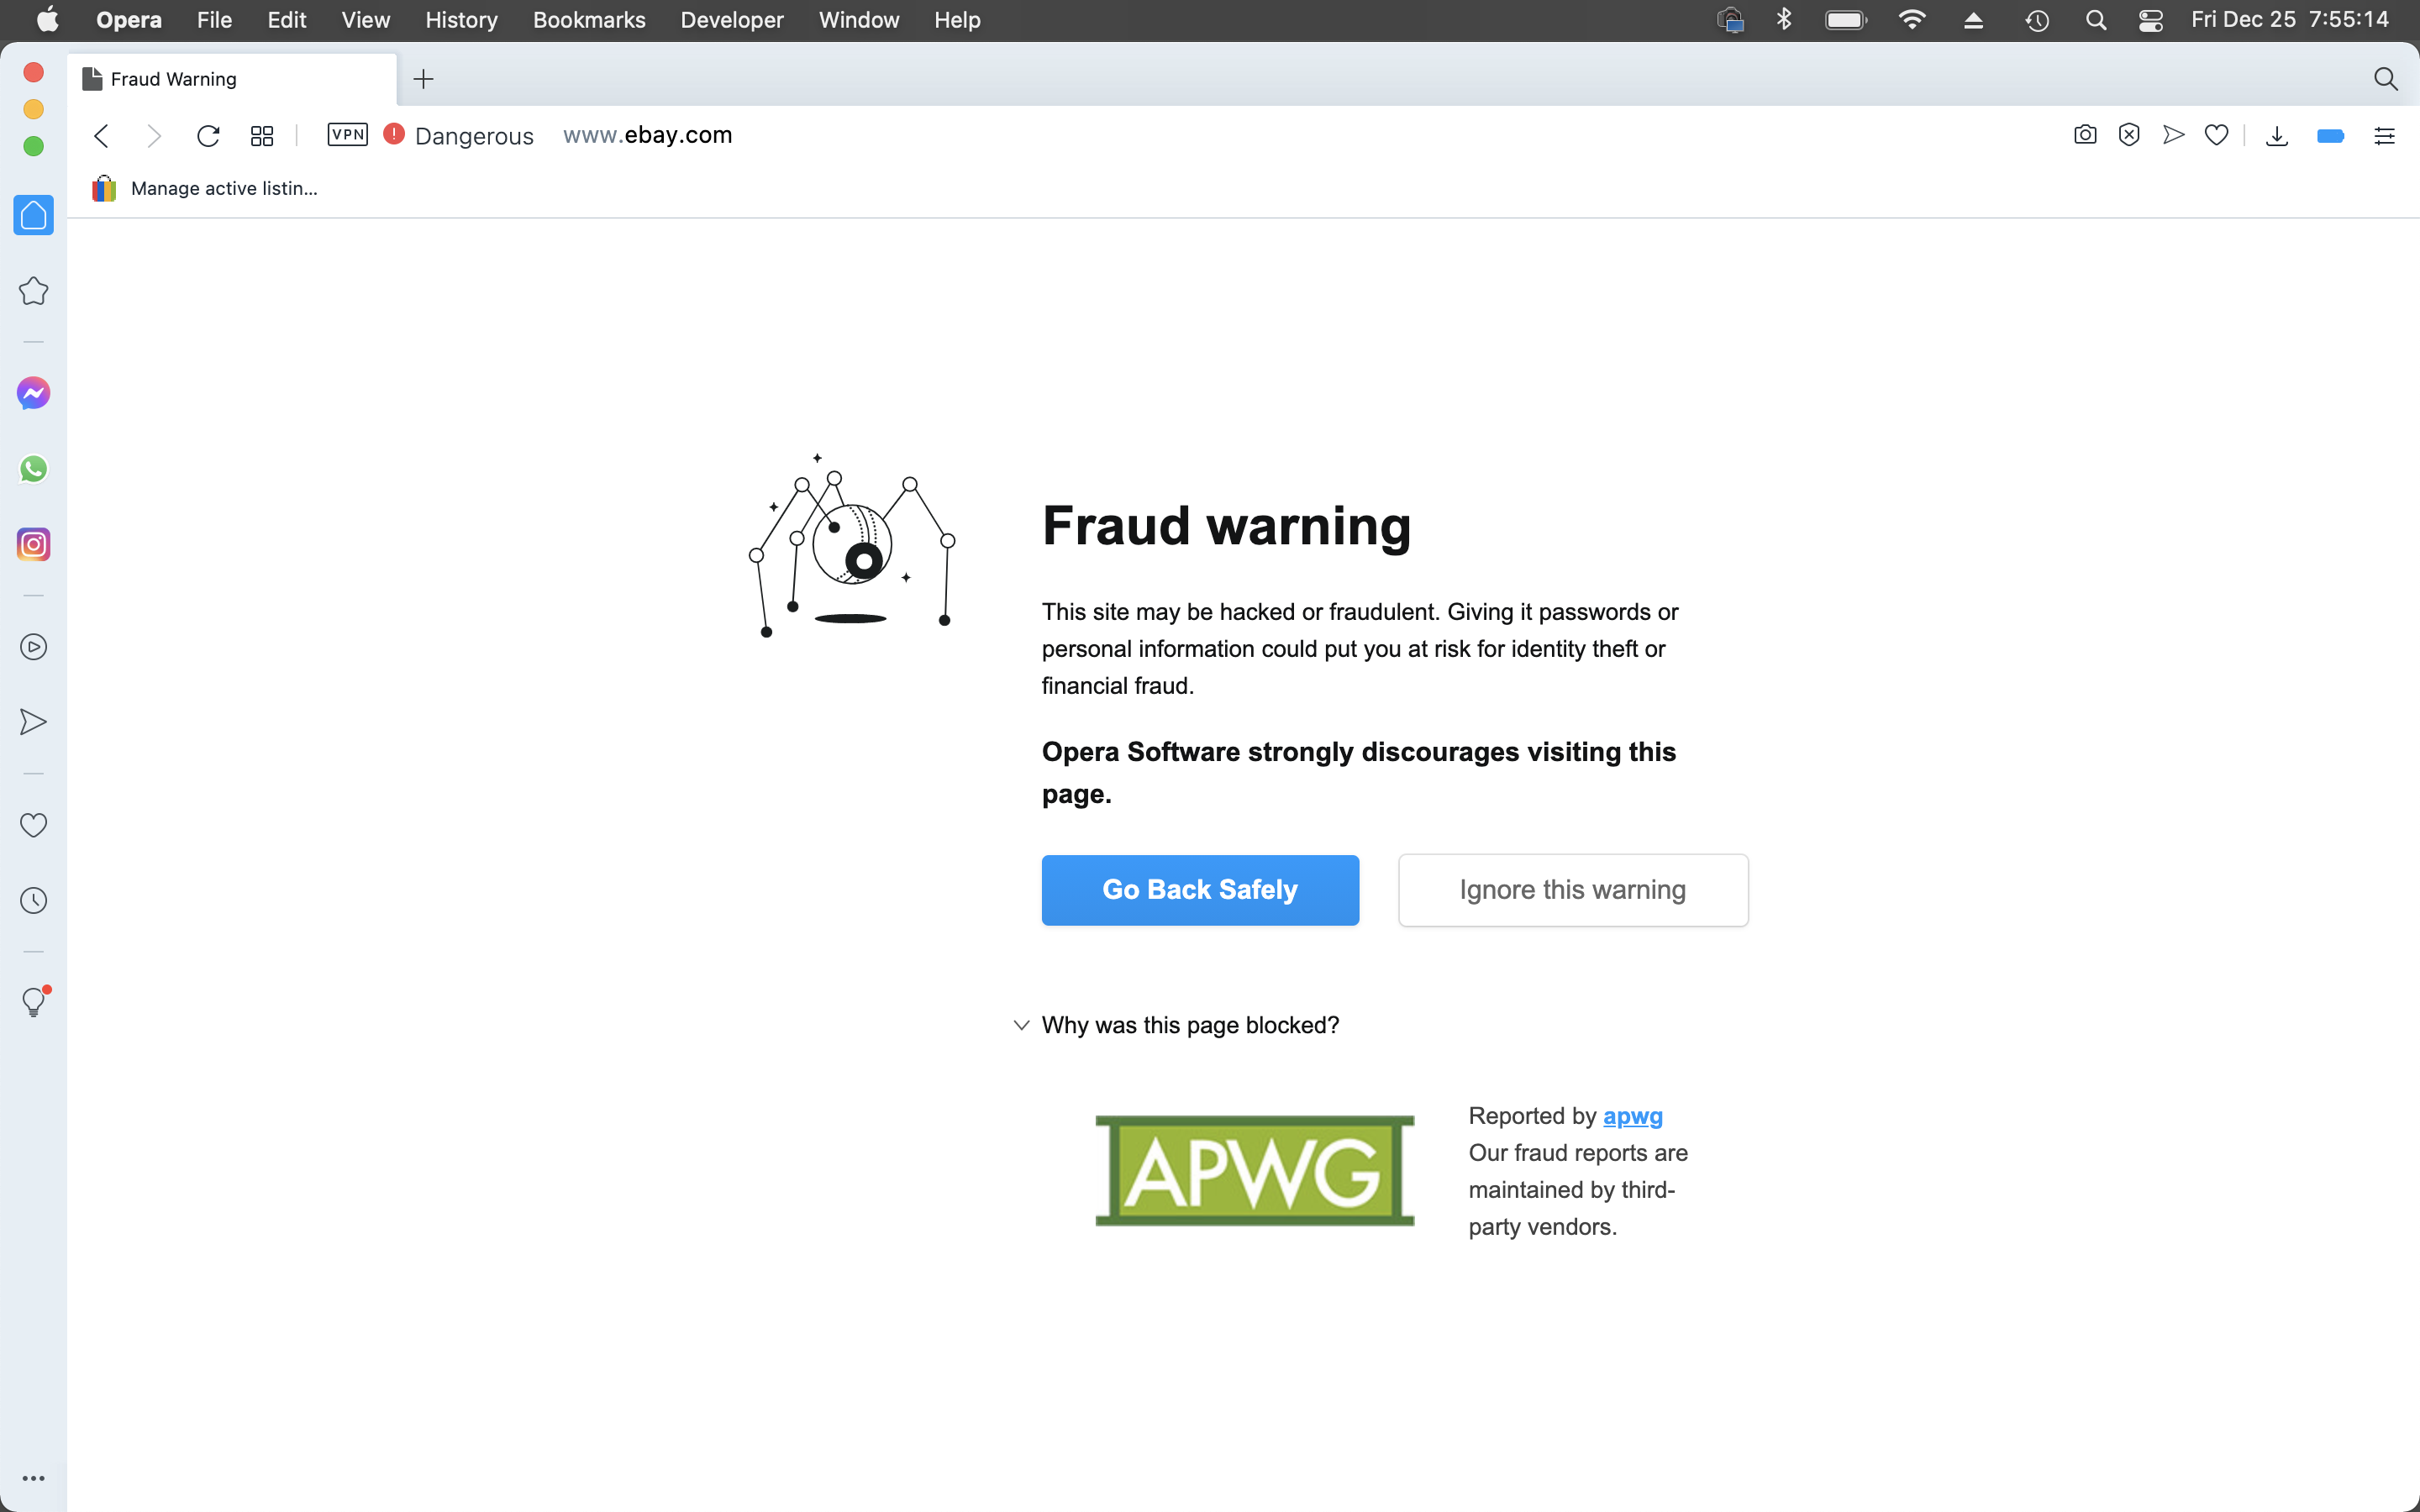2420x1512 pixels.
Task: Open the Bookmarks menu
Action: (x=589, y=20)
